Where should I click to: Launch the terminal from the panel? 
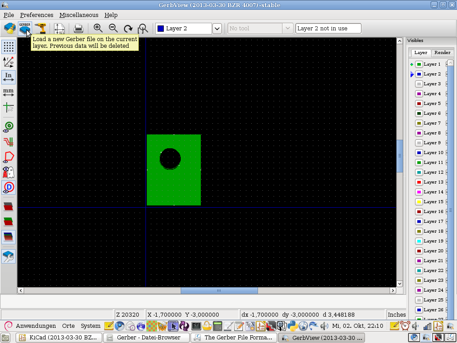(x=196, y=326)
